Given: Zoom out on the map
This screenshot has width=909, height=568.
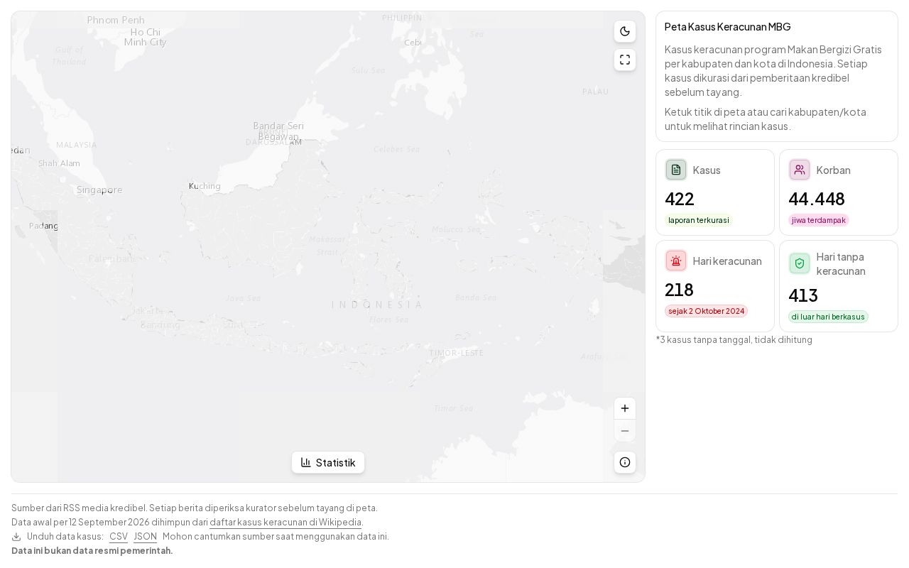Looking at the screenshot, I should click(x=625, y=431).
